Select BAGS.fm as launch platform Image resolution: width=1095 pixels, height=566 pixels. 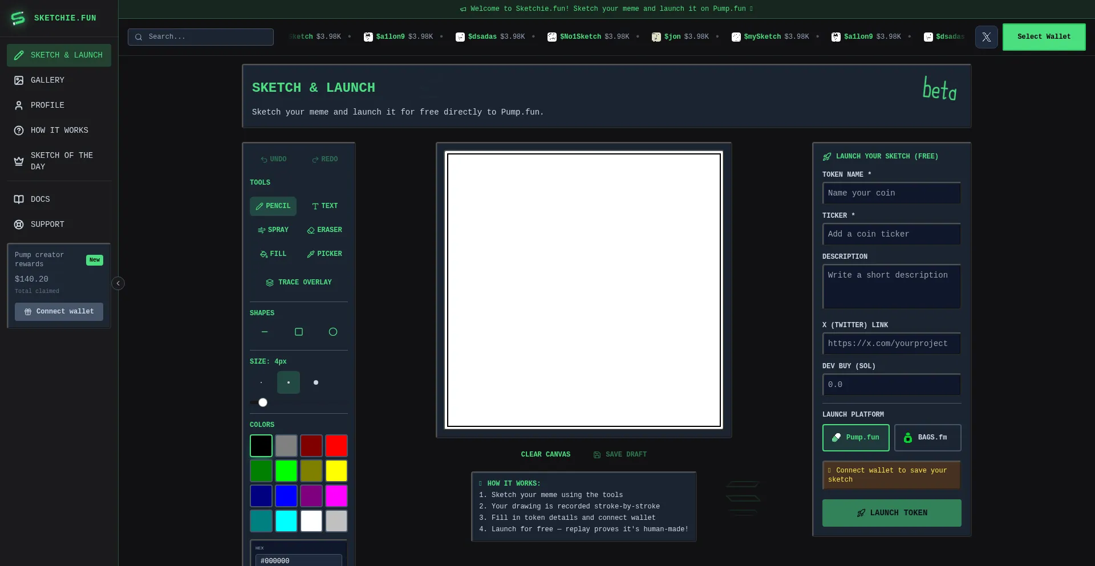point(927,438)
